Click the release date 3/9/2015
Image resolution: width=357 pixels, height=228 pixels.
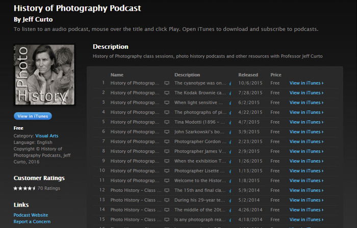[249, 132]
